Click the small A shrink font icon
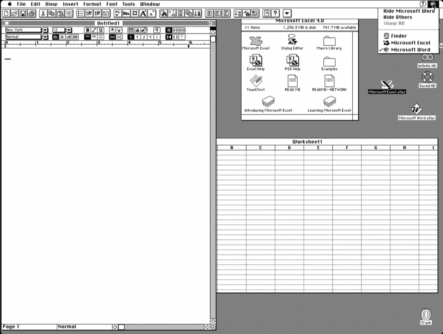The height and width of the screenshot is (334, 443). (152, 13)
